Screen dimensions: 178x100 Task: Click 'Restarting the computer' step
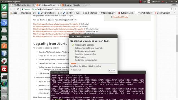tap(86, 60)
